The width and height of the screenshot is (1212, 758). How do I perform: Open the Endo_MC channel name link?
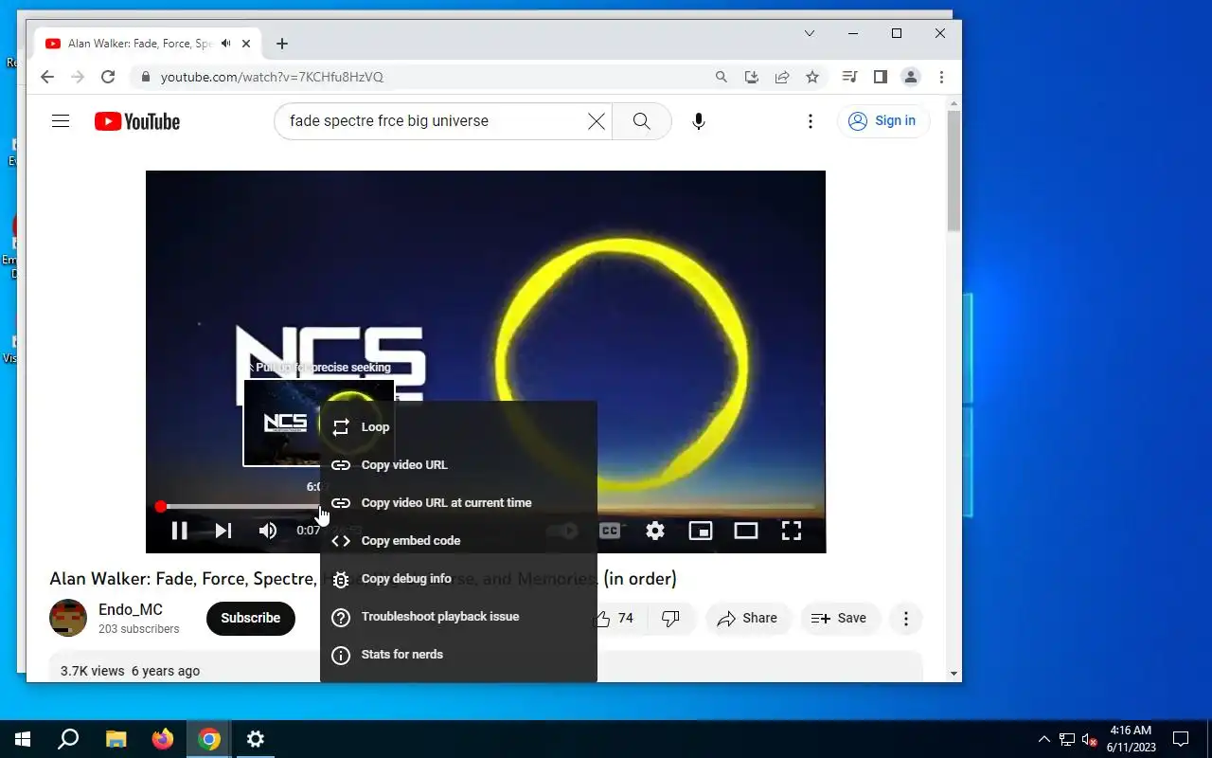pyautogui.click(x=131, y=609)
